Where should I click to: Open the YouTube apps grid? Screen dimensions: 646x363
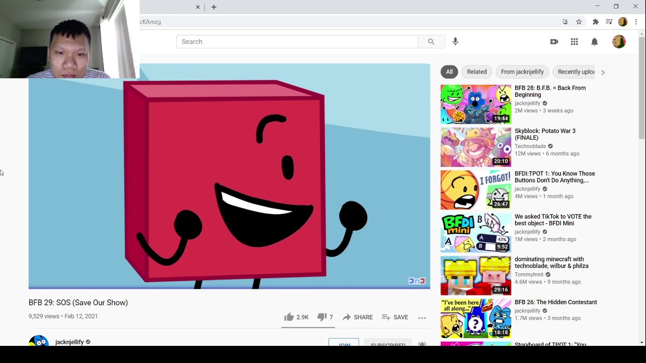(574, 42)
